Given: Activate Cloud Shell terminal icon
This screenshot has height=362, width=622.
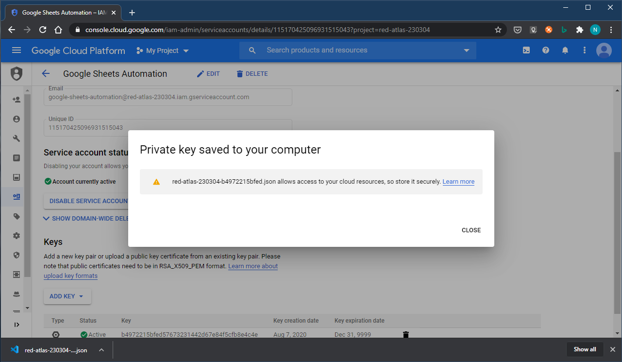Looking at the screenshot, I should (526, 51).
